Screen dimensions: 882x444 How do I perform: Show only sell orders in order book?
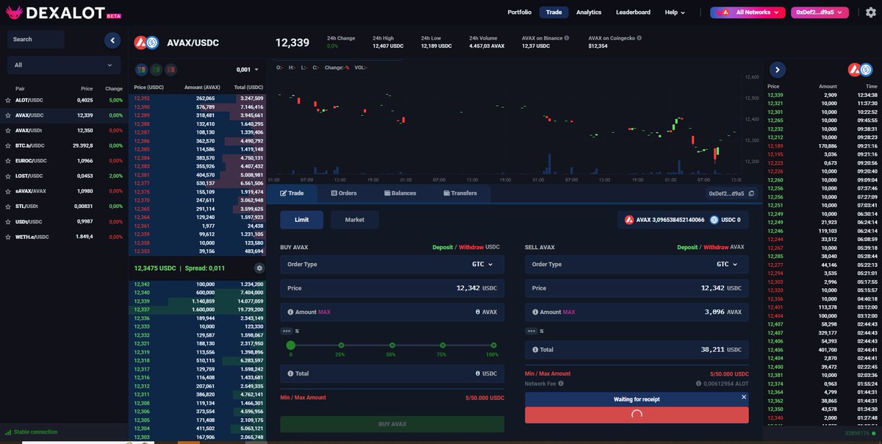[x=171, y=70]
